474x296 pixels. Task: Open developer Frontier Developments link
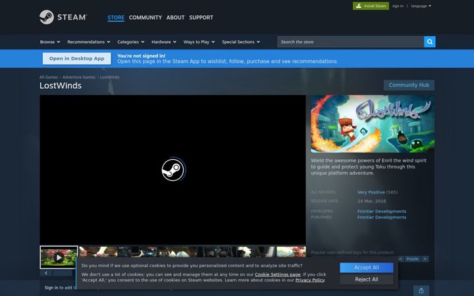coord(381,211)
